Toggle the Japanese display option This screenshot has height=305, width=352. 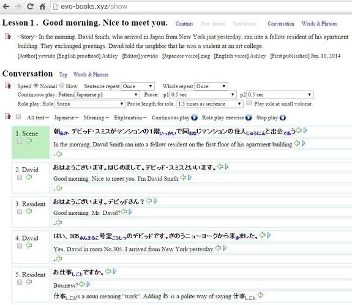(x=66, y=118)
